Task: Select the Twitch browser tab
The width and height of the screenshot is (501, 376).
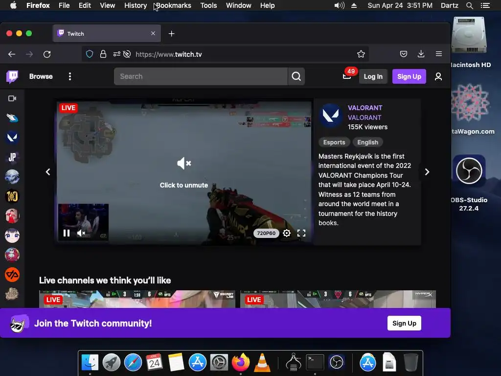Action: tap(107, 34)
